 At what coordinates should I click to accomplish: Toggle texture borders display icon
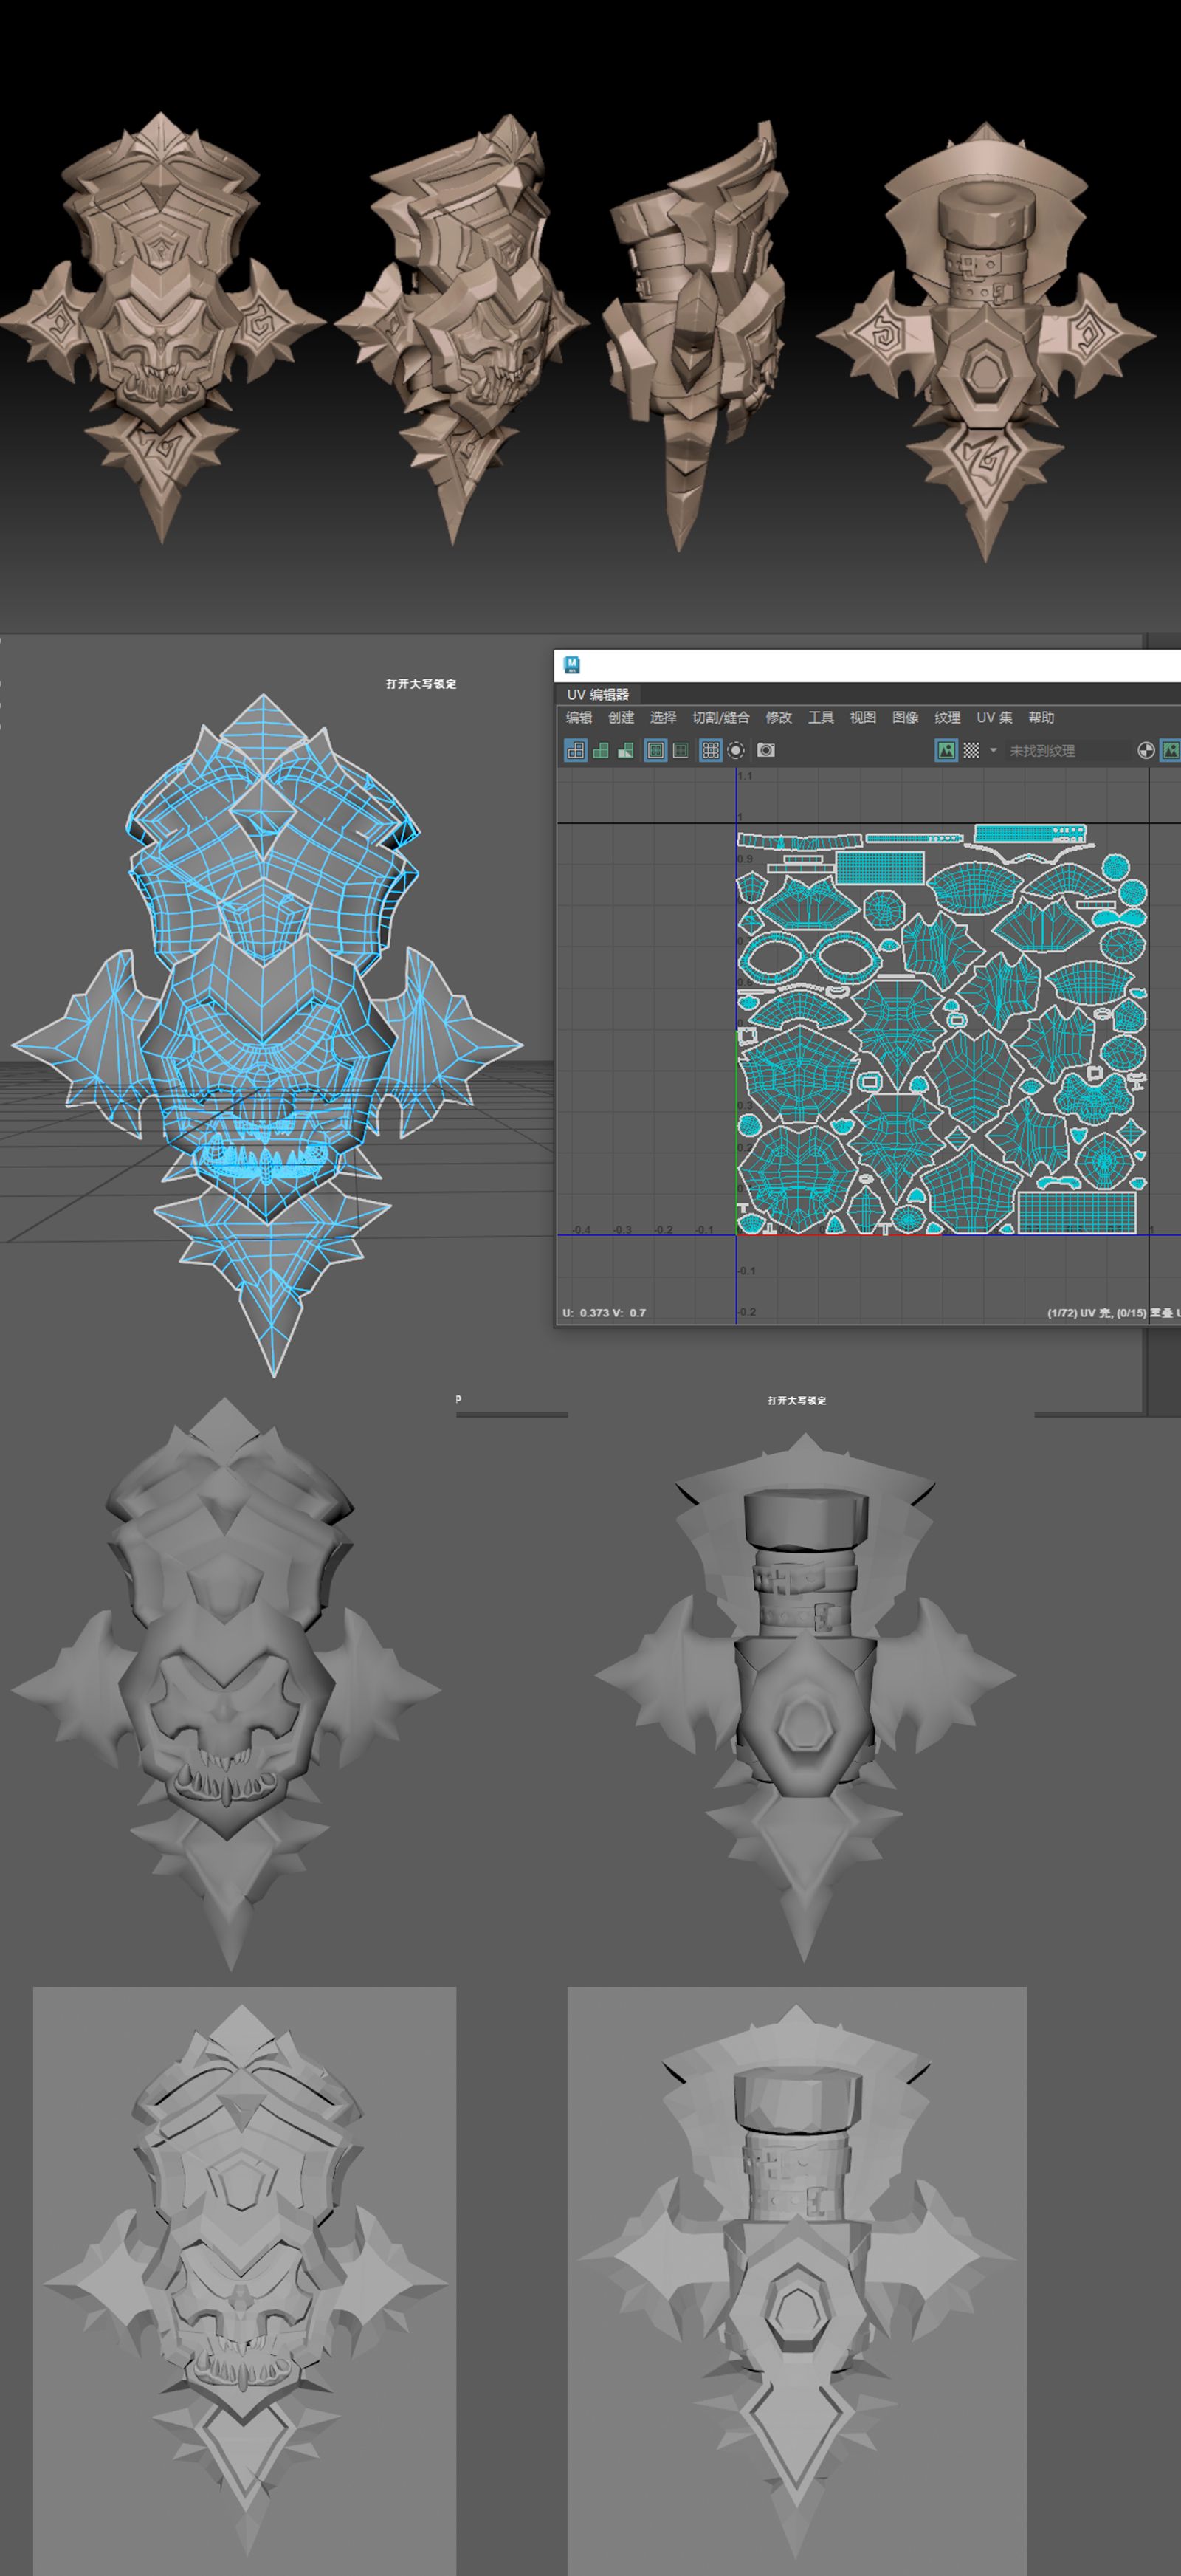coord(656,750)
